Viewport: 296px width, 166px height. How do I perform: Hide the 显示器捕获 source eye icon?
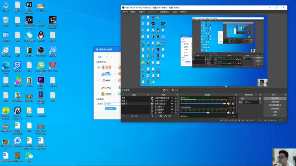(x=172, y=109)
